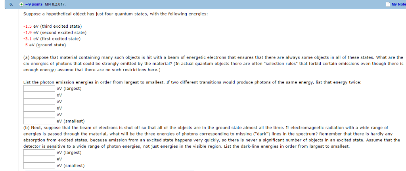The image size is (406, 171).
Task: Open My Notes link
Action: click(x=398, y=4)
